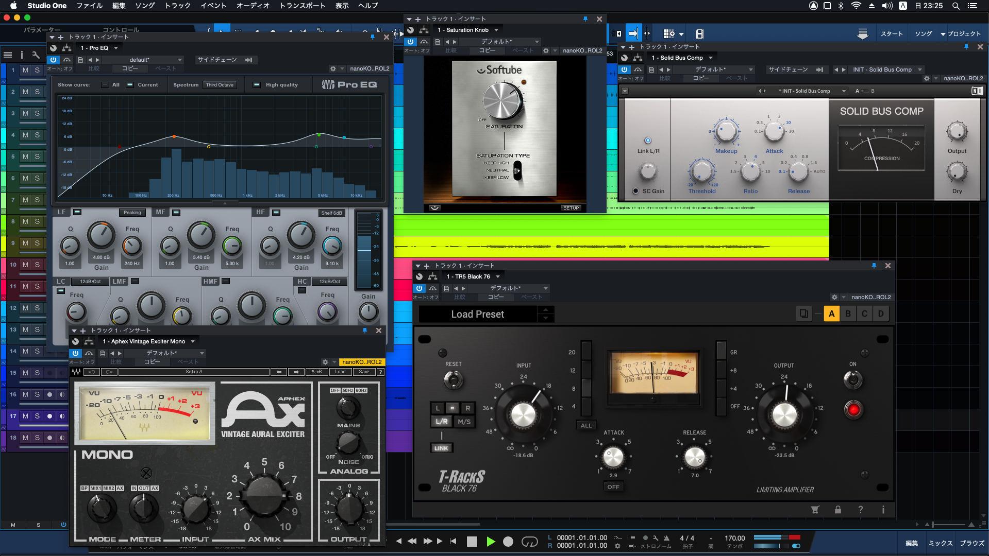Viewport: 989px width, 556px height.
Task: Arm the transport record button
Action: [508, 542]
